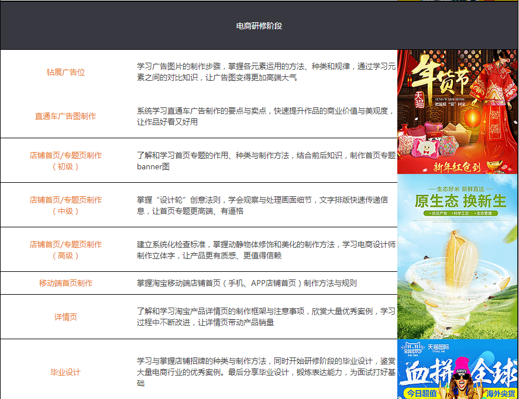Screen dimensions: 519x399
Task: Open the 原生态 换新生 rice banner image
Action: [x=457, y=257]
